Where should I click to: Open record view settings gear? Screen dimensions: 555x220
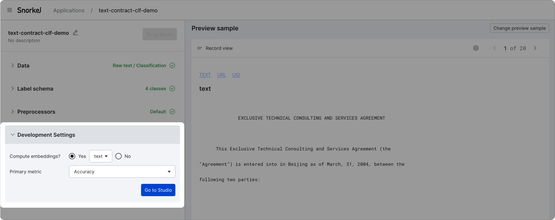tap(476, 48)
